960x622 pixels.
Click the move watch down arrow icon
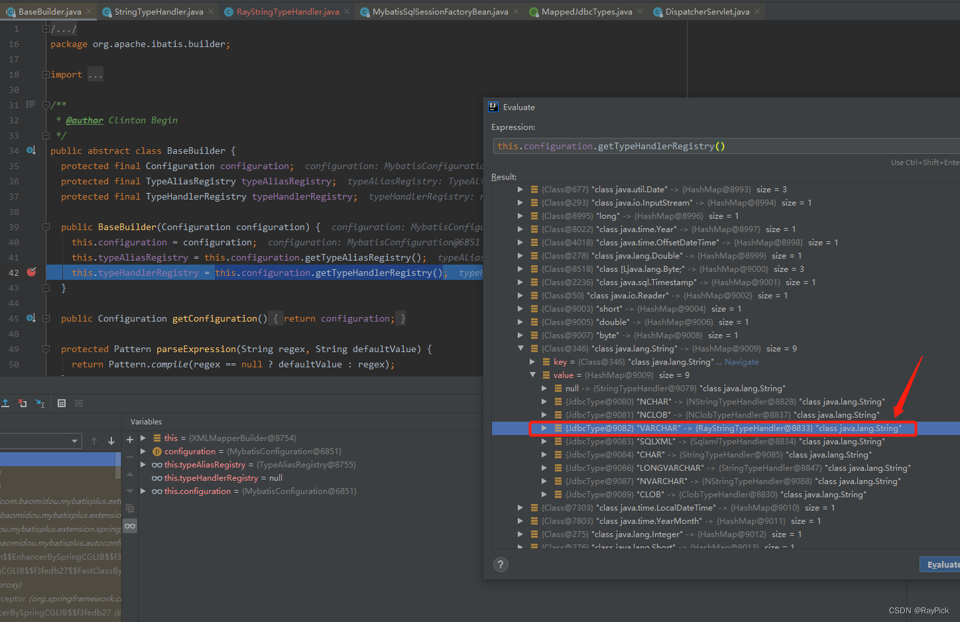tap(130, 491)
